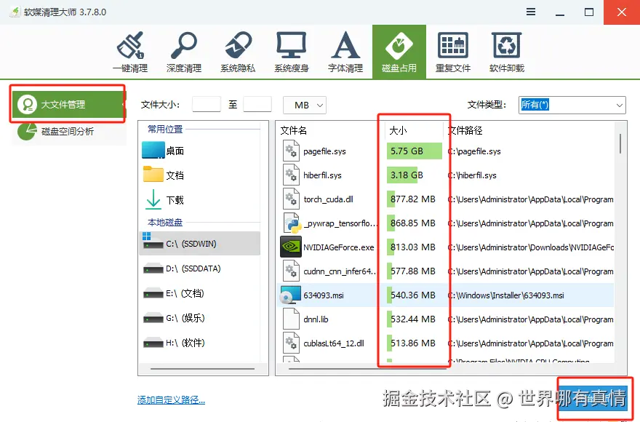The width and height of the screenshot is (640, 422).
Task: Open the 一键清理 one-click clean tool
Action: click(130, 52)
